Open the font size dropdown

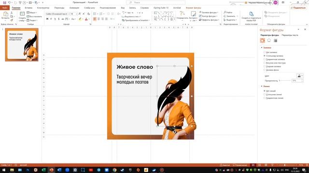(76, 14)
